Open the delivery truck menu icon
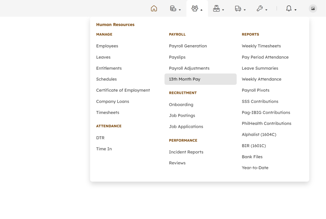Screen dimensions: 326x219 [x=238, y=9]
